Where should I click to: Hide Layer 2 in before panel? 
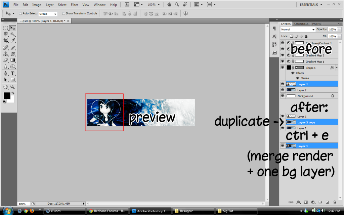pyautogui.click(x=283, y=90)
